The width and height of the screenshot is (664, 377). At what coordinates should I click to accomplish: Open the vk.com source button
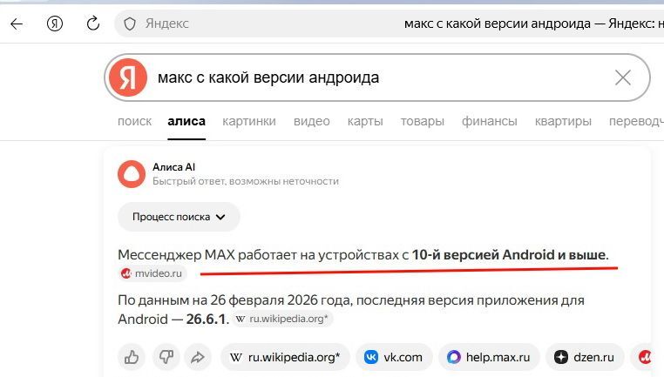[394, 357]
